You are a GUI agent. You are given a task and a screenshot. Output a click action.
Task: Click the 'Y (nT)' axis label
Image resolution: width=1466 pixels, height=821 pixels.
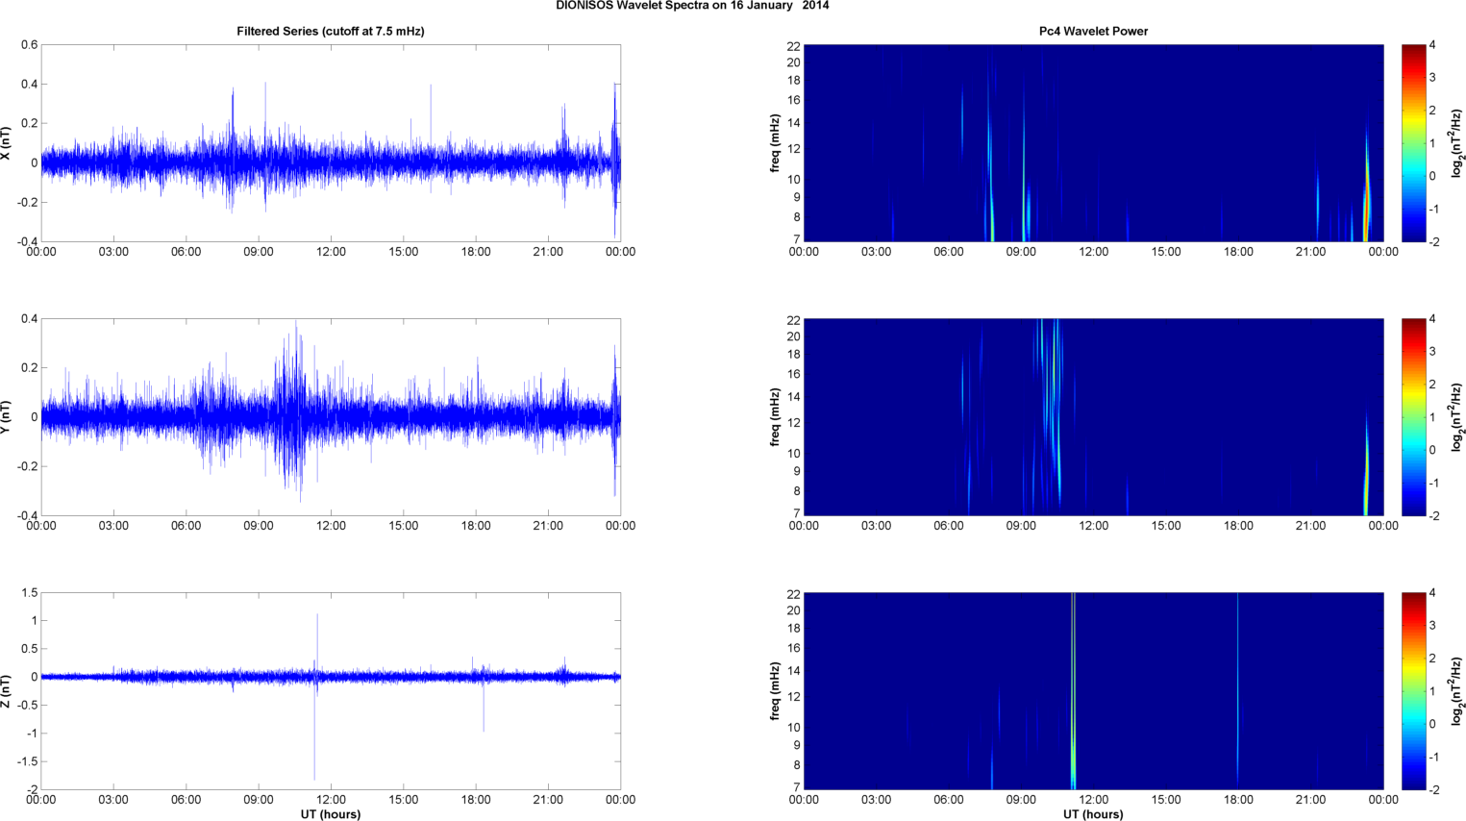tap(6, 417)
